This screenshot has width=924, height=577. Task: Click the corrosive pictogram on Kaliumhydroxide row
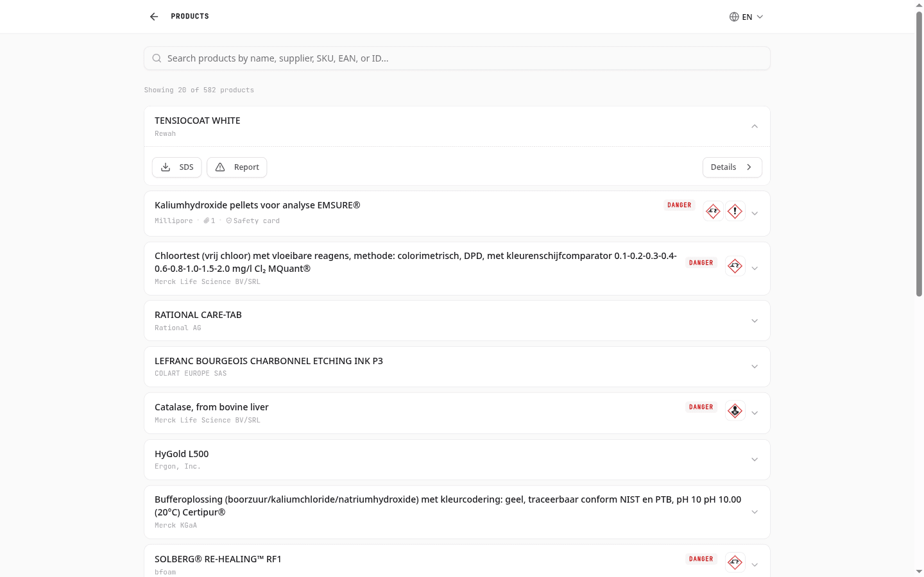point(713,211)
